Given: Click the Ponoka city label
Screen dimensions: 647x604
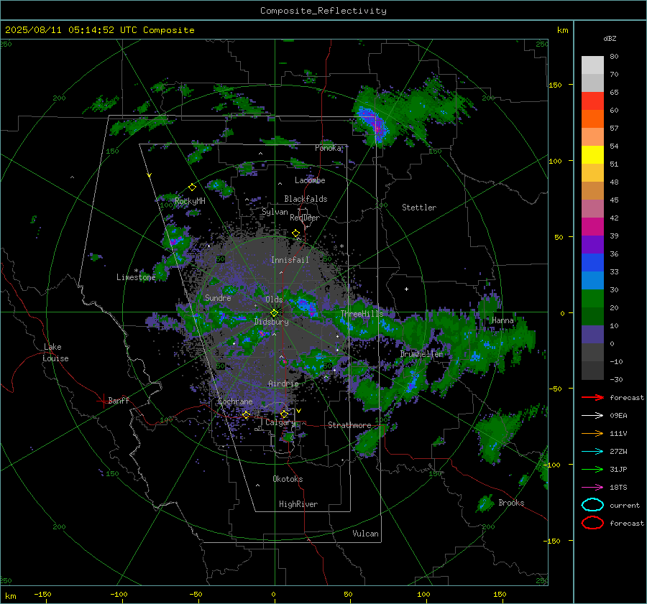Looking at the screenshot, I should click(328, 148).
